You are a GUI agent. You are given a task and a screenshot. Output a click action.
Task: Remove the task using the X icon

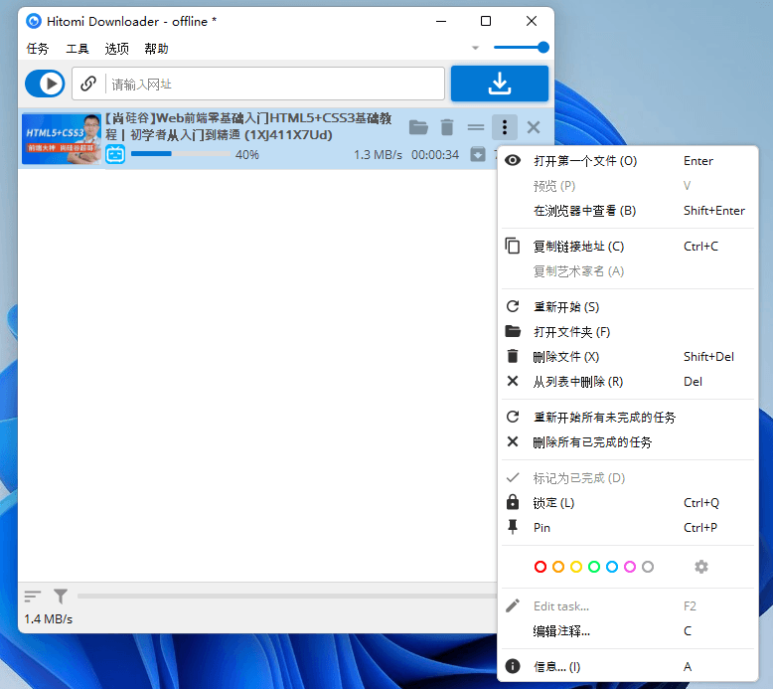coord(534,127)
